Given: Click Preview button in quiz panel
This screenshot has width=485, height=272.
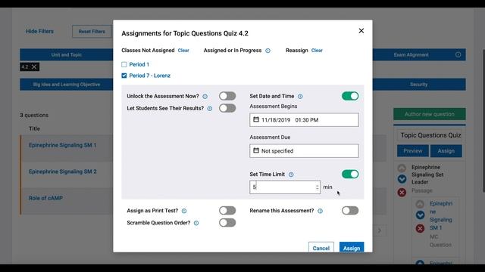Looking at the screenshot, I should click(413, 151).
